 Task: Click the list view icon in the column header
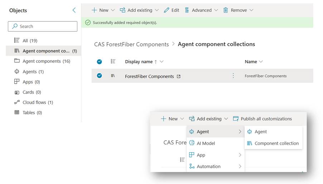tap(113, 61)
